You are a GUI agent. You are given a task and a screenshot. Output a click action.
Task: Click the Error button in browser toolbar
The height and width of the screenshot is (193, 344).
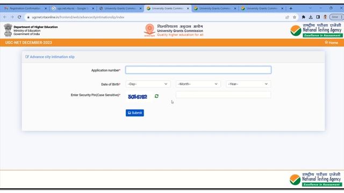336,17
